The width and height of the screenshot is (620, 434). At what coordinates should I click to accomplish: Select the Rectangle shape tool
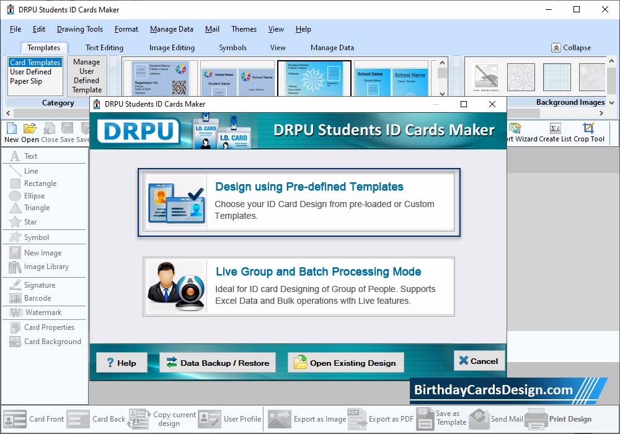tap(33, 184)
